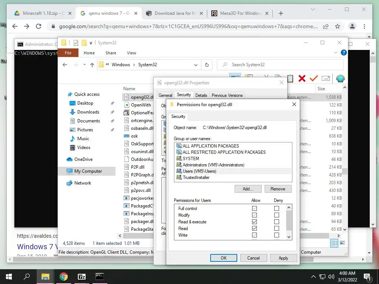Bookmark this page with the star
The height and width of the screenshot is (284, 379).
pos(338,26)
